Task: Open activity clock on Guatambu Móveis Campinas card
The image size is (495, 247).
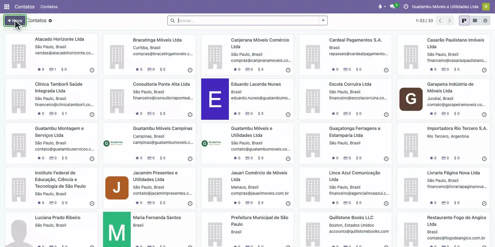Action: (x=190, y=159)
